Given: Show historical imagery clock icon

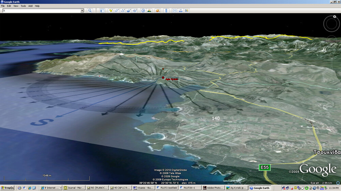Looking at the screenshot, I should point(143,11).
